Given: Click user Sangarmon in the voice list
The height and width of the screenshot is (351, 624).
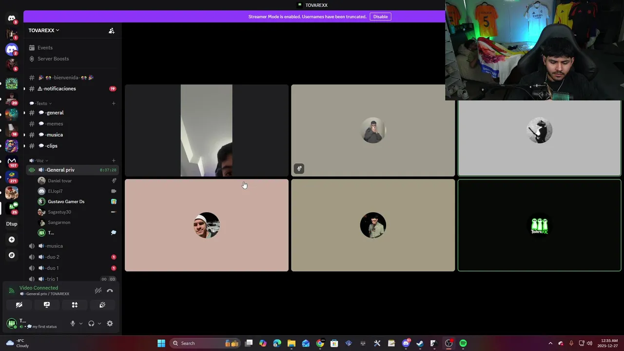Looking at the screenshot, I should pyautogui.click(x=77, y=222).
